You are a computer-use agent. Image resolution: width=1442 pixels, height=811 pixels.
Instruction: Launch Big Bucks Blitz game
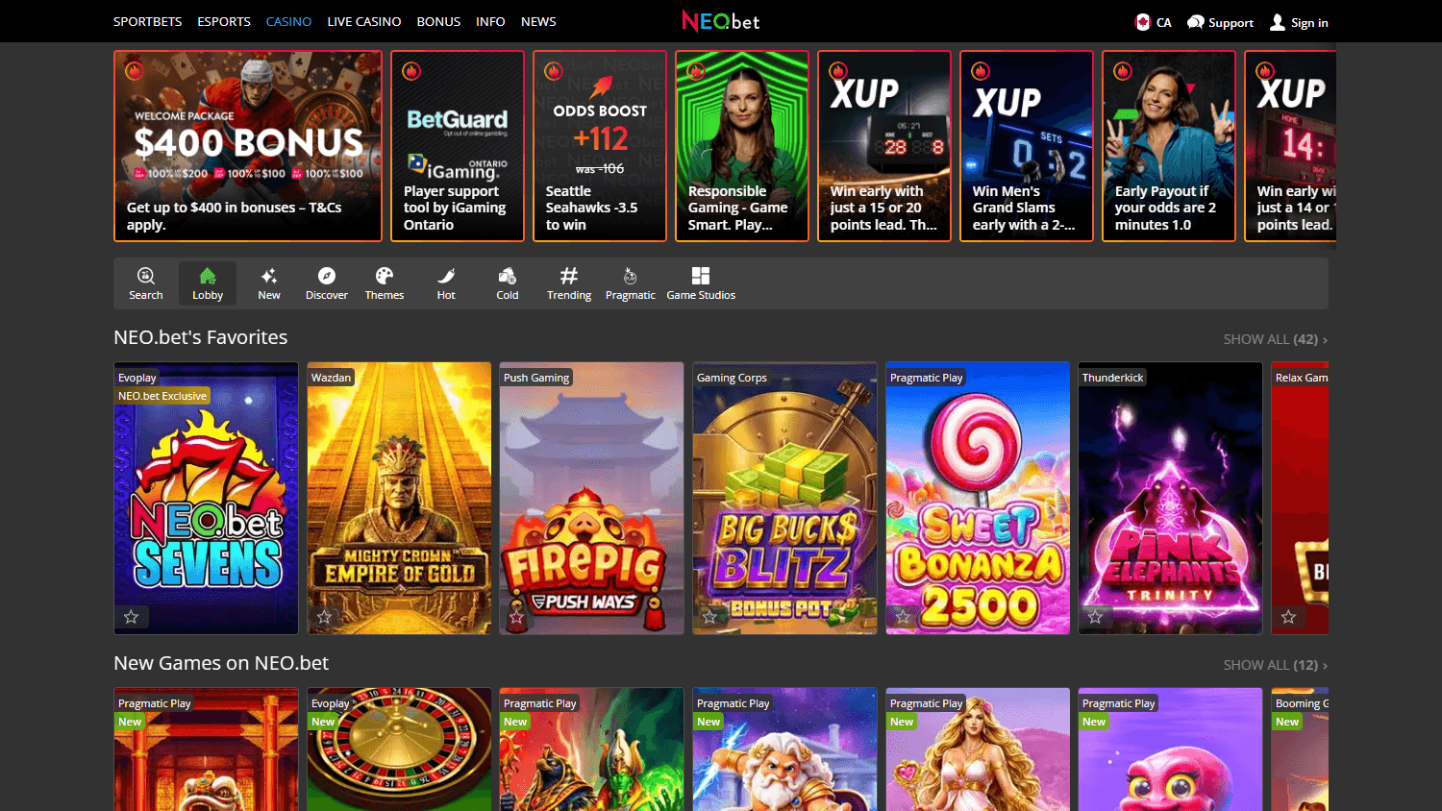(x=784, y=498)
